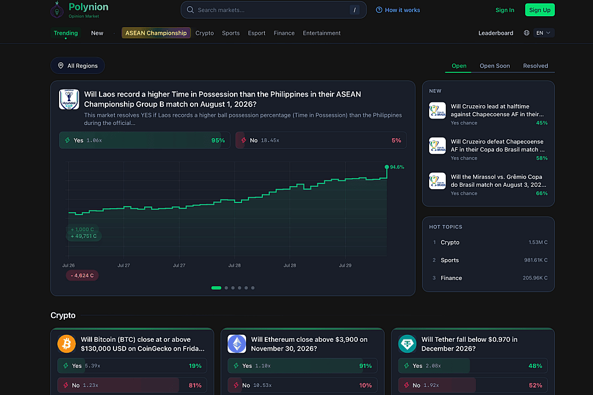Viewport: 593px width, 395px height.
Task: Open the Sports category in the top nav
Action: click(230, 33)
